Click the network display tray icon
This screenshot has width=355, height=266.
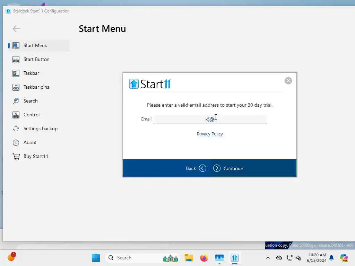pyautogui.click(x=290, y=258)
